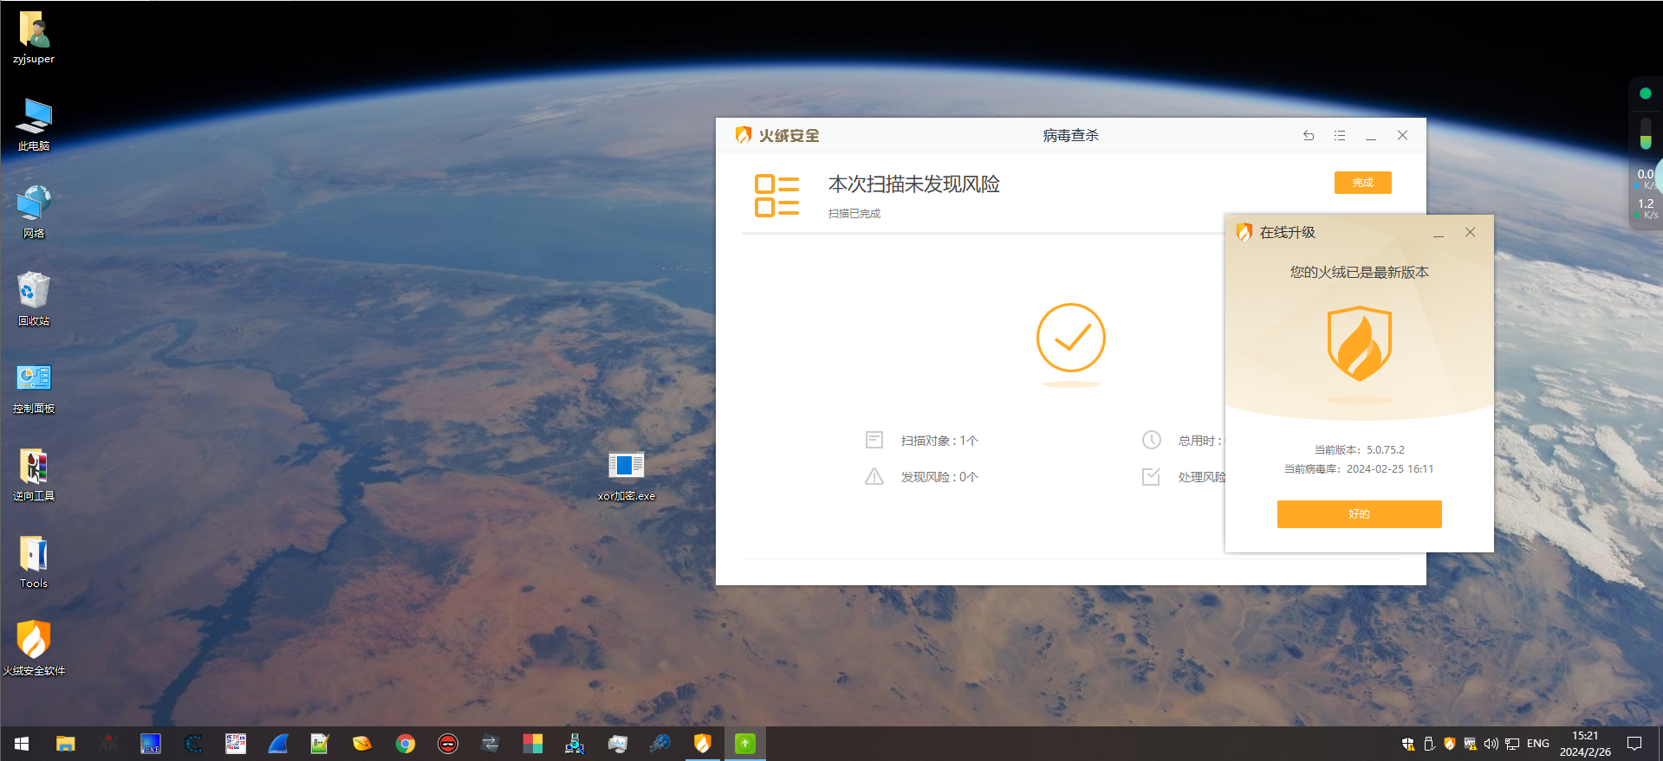Select the 网络 desktop icon
Viewport: 1663px width, 761px height.
(34, 213)
